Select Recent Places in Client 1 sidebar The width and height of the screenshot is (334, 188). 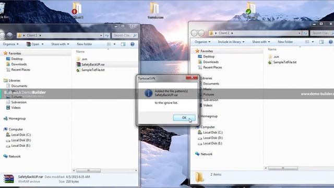[18, 69]
